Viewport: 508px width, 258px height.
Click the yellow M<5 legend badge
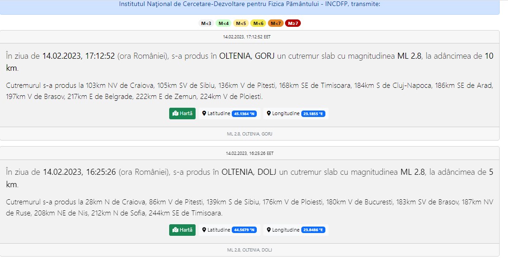(x=241, y=23)
